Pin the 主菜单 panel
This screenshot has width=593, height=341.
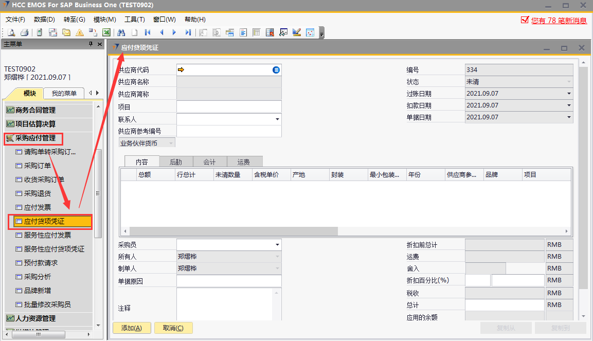(91, 44)
